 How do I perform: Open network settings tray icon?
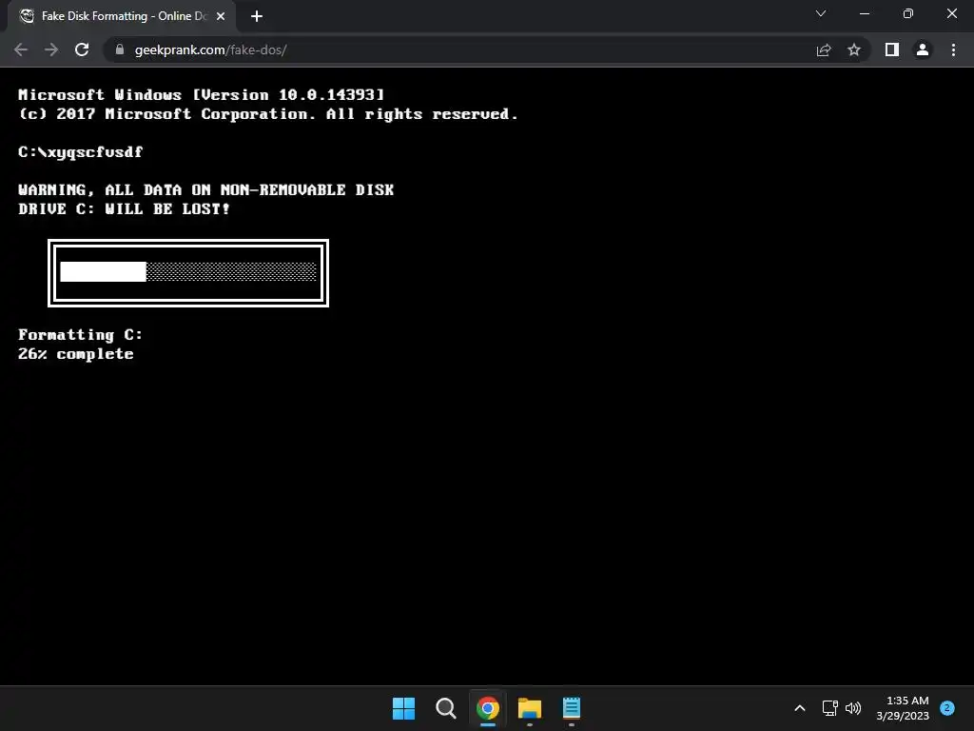[x=829, y=708]
